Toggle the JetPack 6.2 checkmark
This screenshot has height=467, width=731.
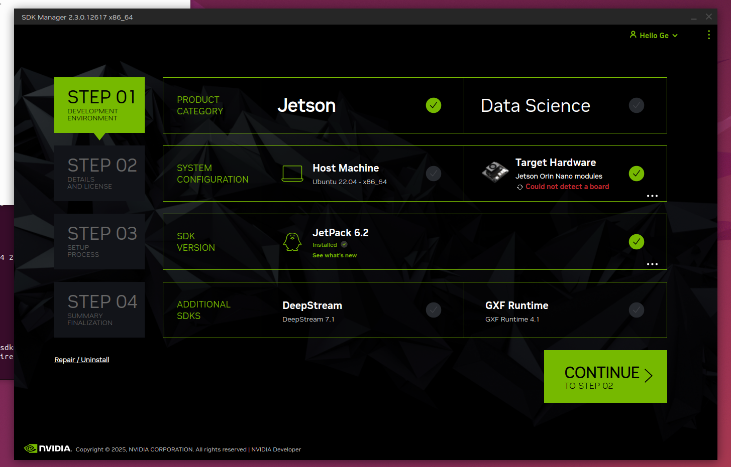tap(637, 242)
